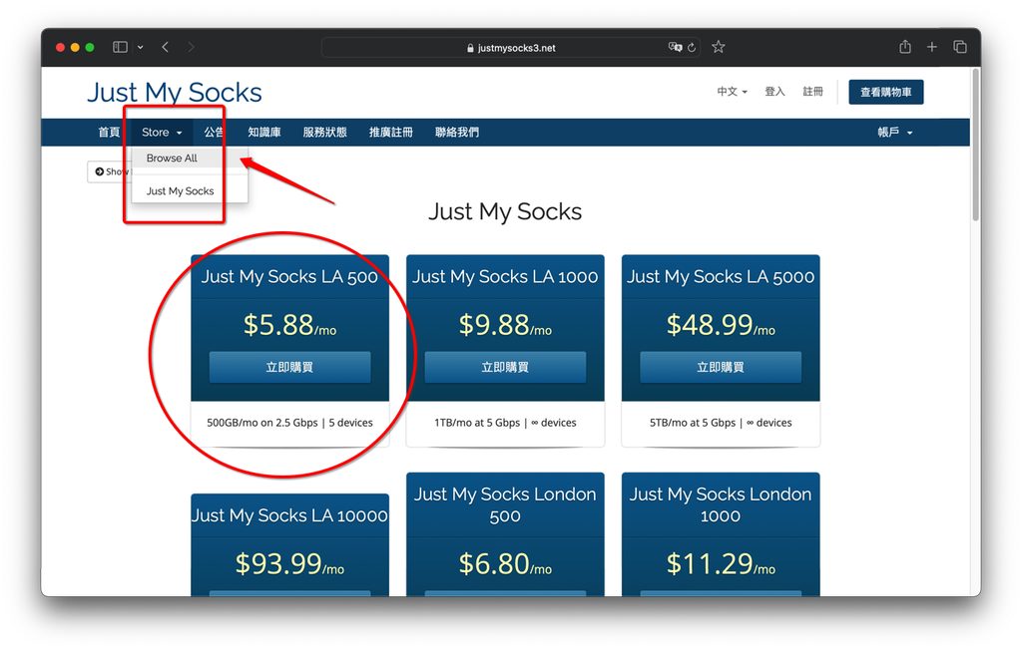The width and height of the screenshot is (1022, 651).
Task: Minimize the Safari window with yellow button
Action: 75,47
